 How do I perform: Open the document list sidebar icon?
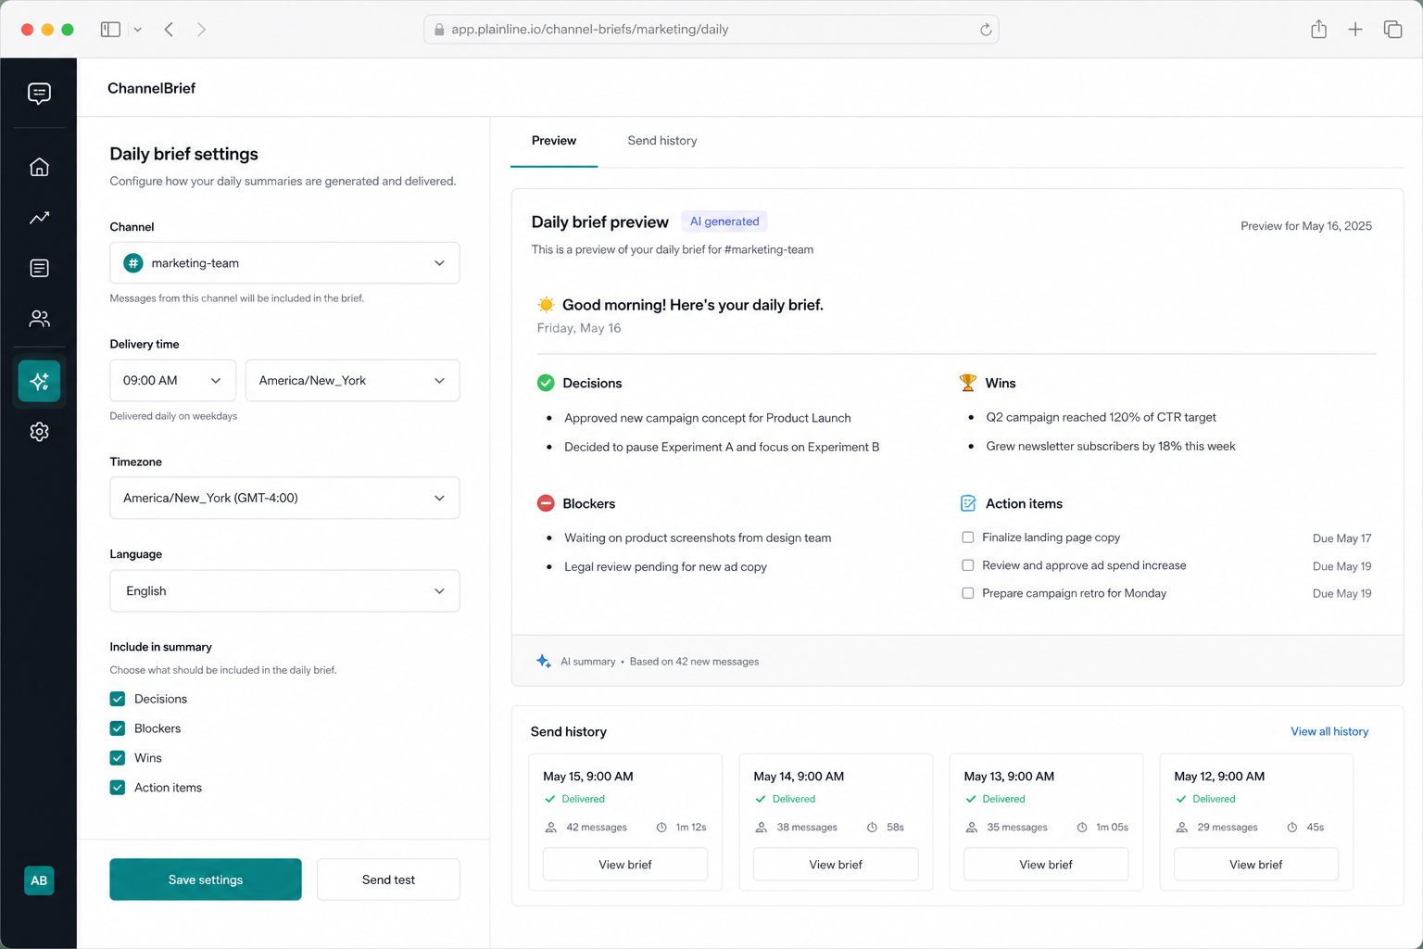(39, 268)
